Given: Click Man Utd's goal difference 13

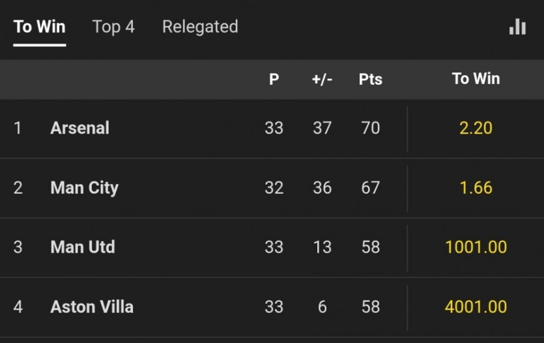Looking at the screenshot, I should click(x=322, y=247).
